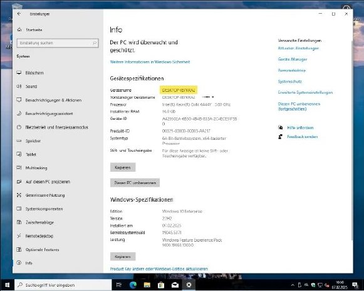Viewport: 364px width, 291px height.
Task: Open Diesen PC umbenennen (fortgeschritten) link
Action: coord(299,106)
